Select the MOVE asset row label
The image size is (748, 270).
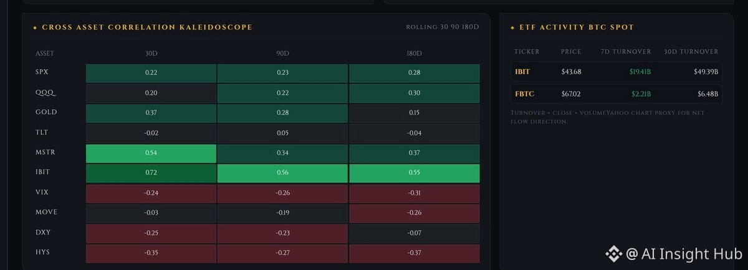pos(46,212)
